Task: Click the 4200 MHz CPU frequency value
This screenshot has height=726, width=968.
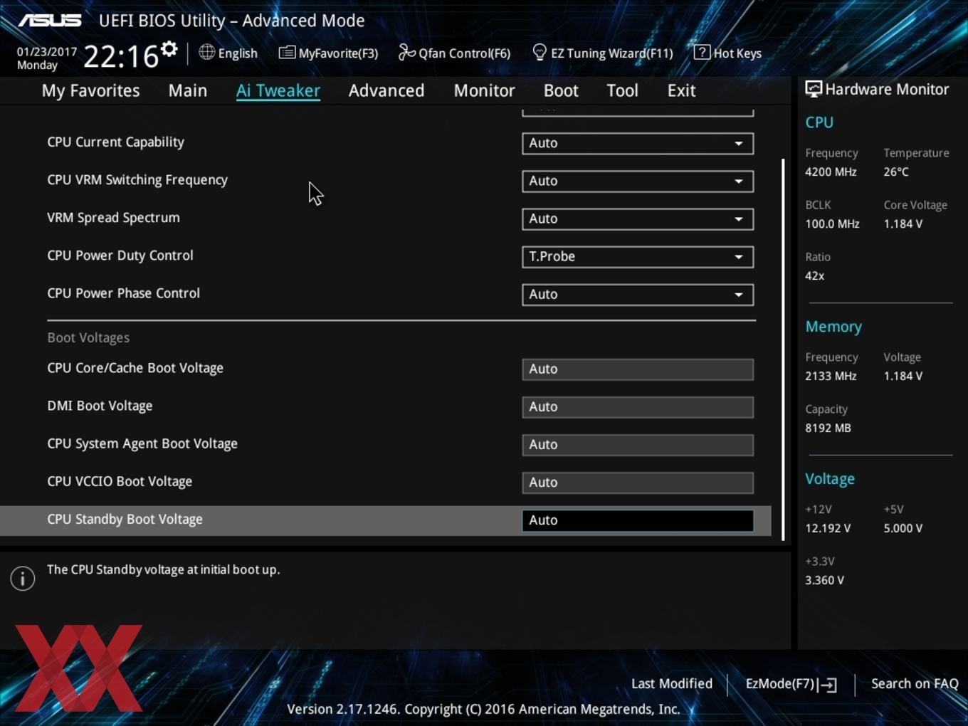Action: click(831, 172)
